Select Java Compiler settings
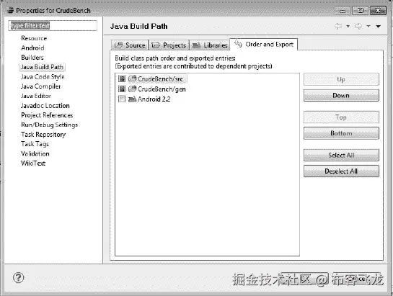 coord(40,86)
